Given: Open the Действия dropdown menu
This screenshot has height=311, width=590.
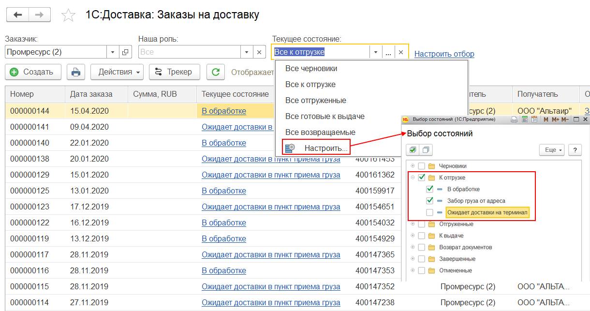Looking at the screenshot, I should coord(117,72).
